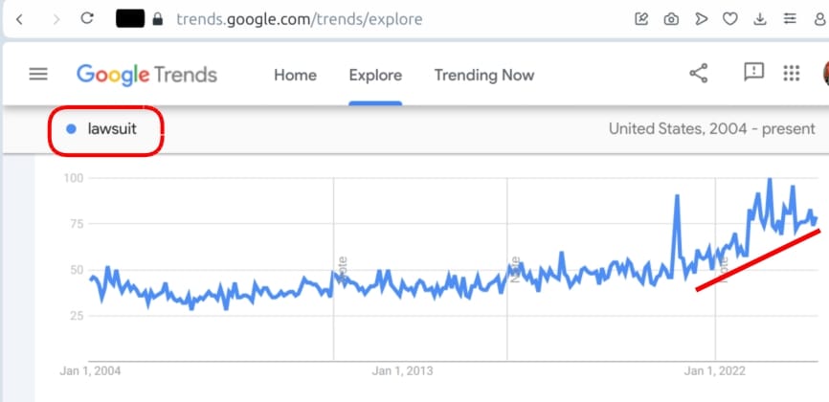
Task: Open browser downloads icon
Action: click(760, 19)
